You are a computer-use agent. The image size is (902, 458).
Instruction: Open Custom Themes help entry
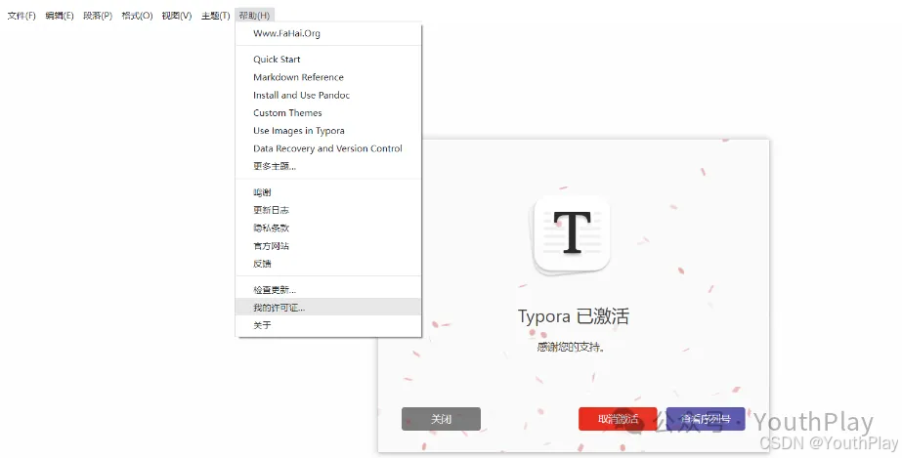328,112
